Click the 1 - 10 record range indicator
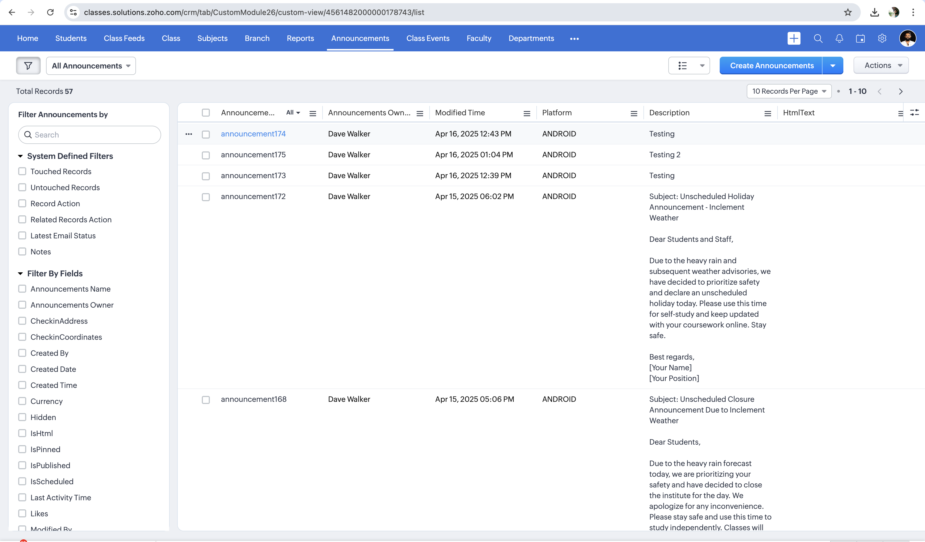The height and width of the screenshot is (542, 925). tap(858, 91)
